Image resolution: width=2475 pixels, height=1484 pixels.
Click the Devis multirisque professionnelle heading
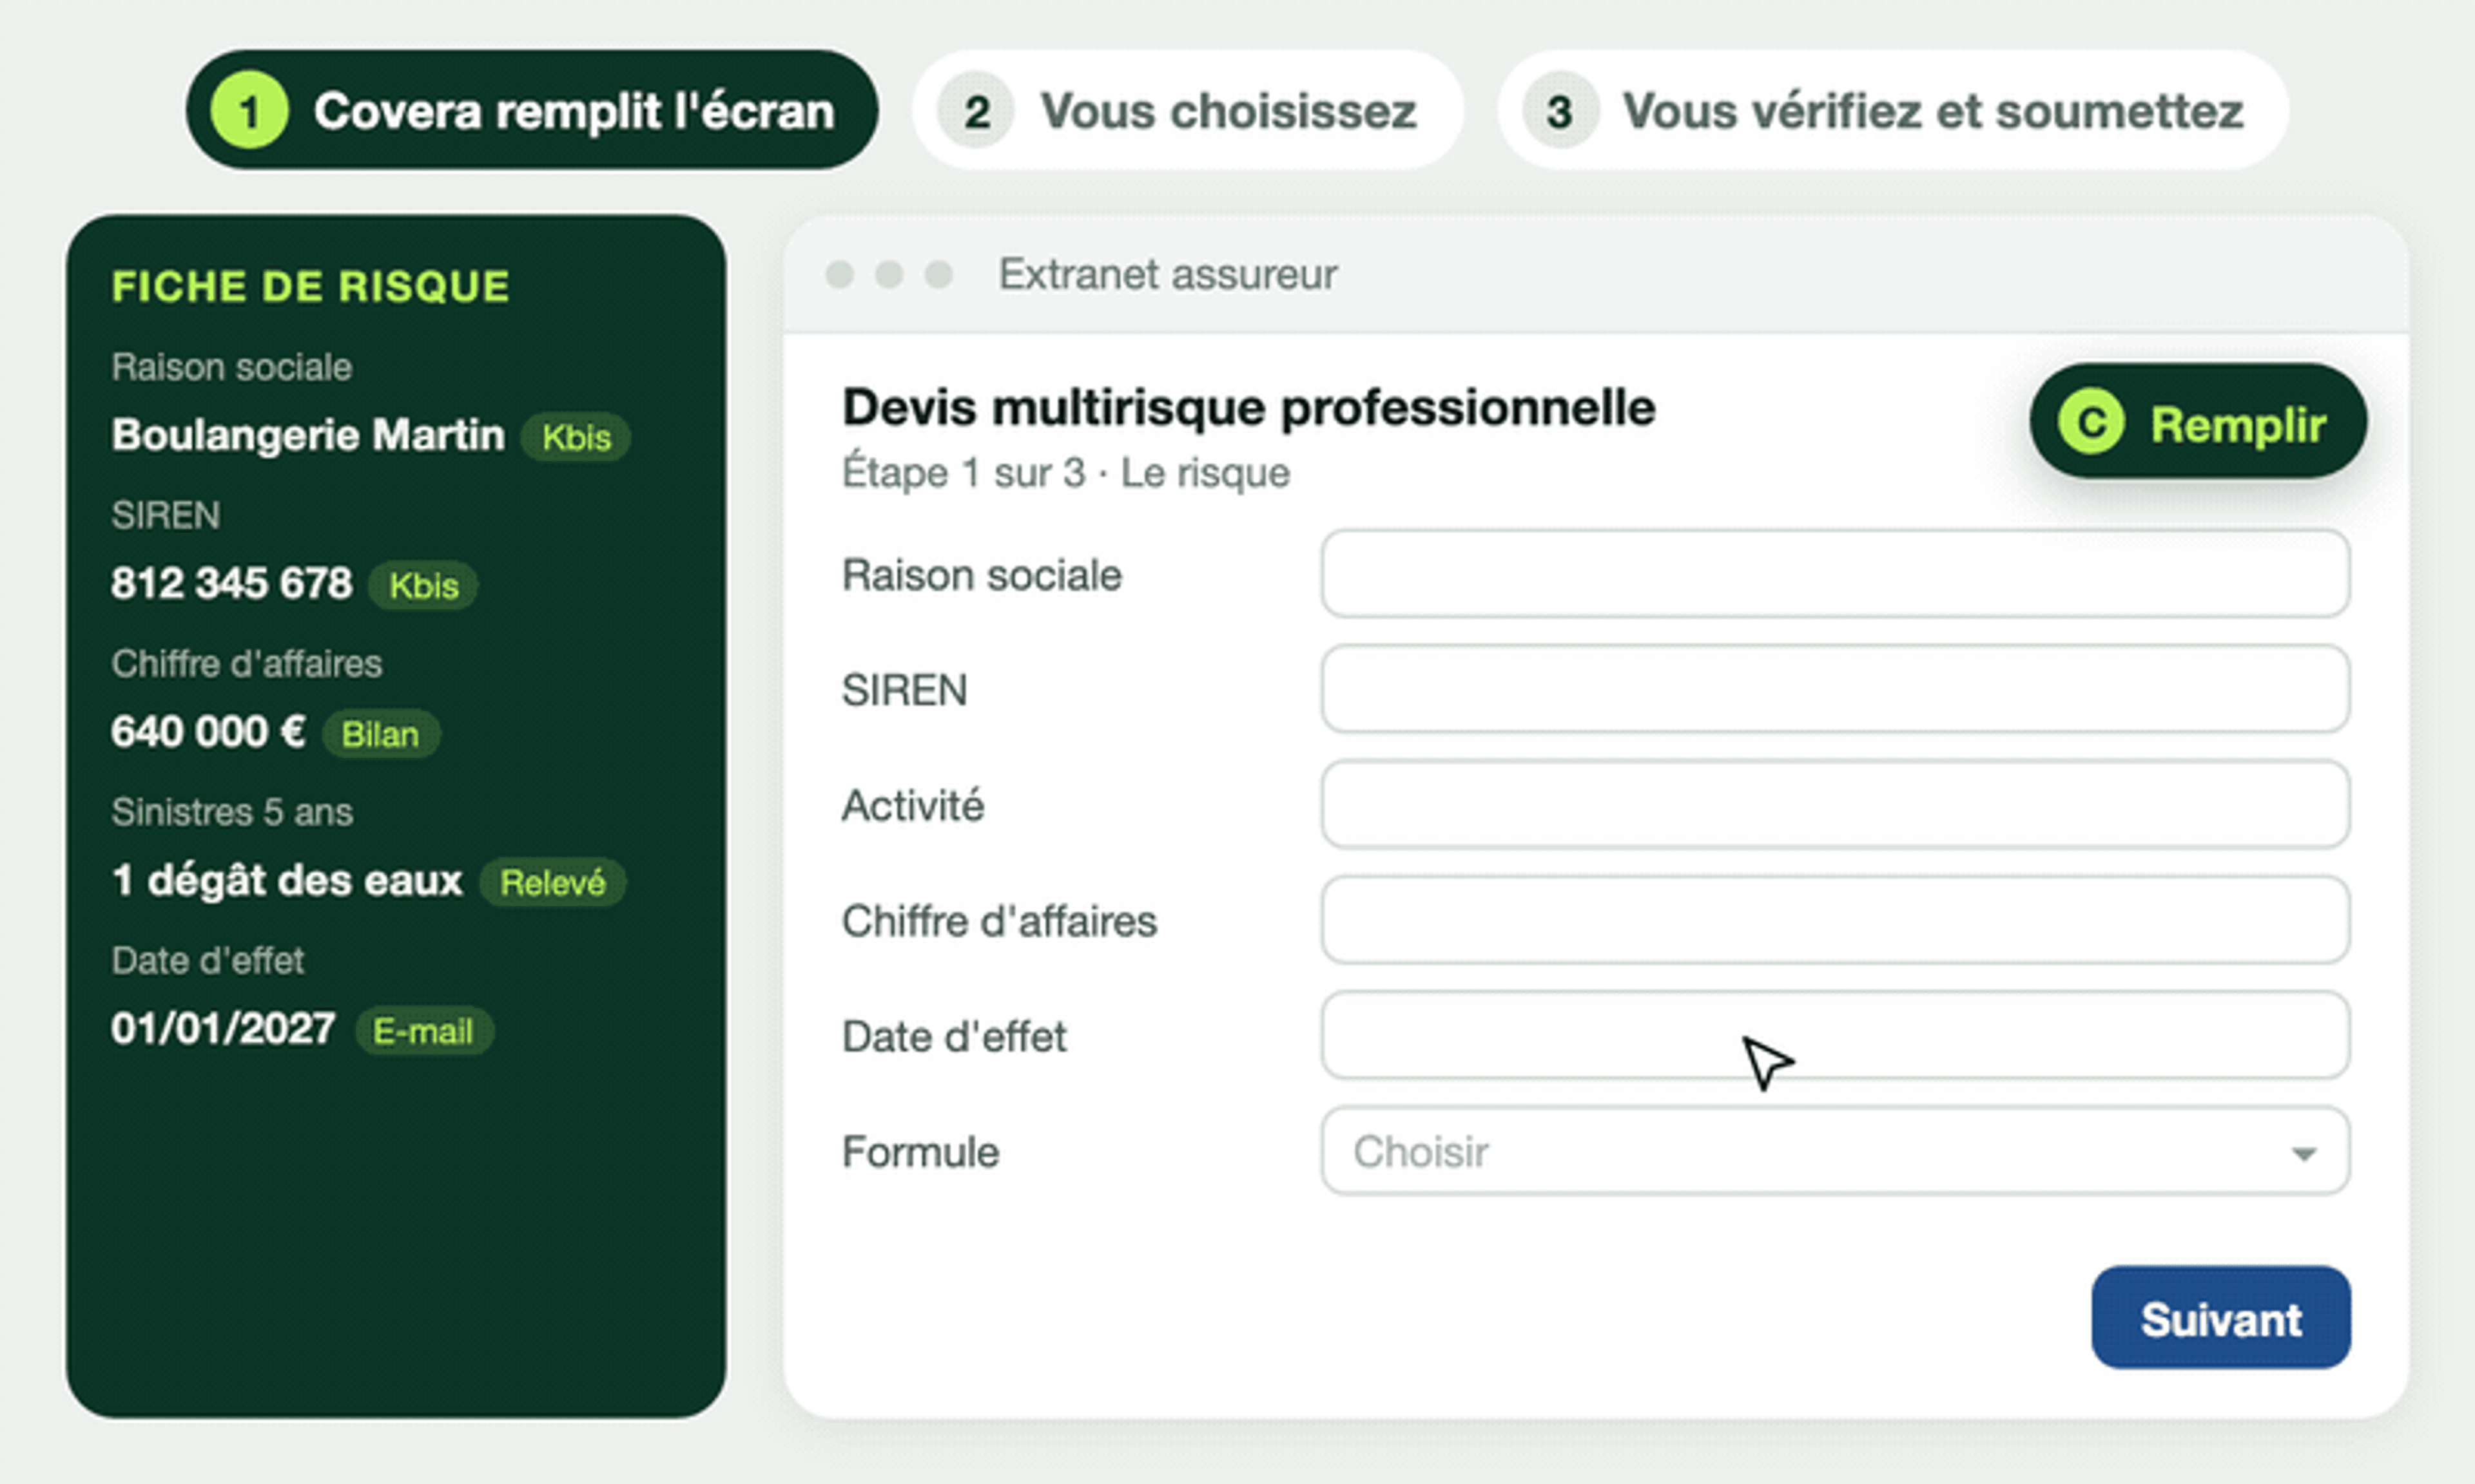click(1248, 408)
